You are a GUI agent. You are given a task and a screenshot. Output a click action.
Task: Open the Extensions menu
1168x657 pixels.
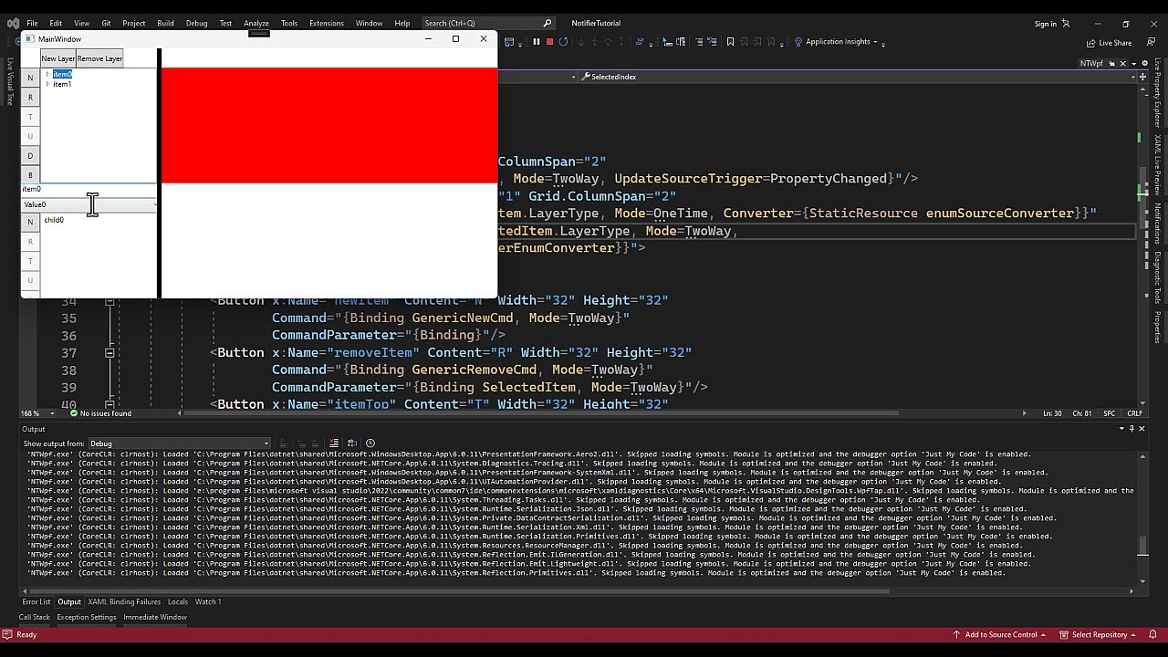[326, 23]
